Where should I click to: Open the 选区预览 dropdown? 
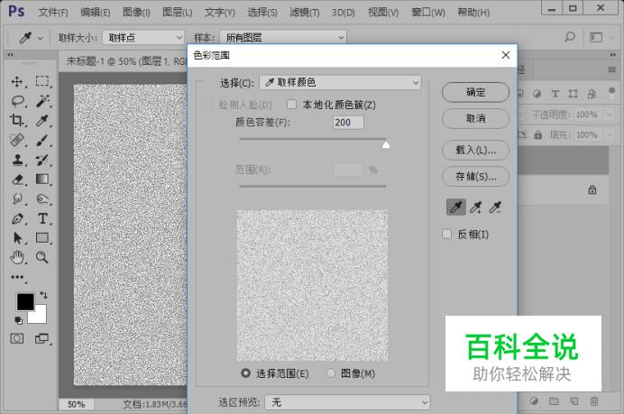tap(347, 402)
